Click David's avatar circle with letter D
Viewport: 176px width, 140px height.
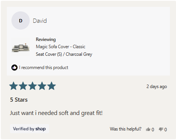tap(21, 20)
